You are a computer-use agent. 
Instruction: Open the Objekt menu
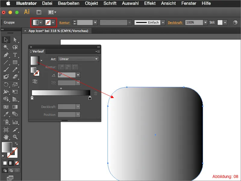[x=91, y=3]
